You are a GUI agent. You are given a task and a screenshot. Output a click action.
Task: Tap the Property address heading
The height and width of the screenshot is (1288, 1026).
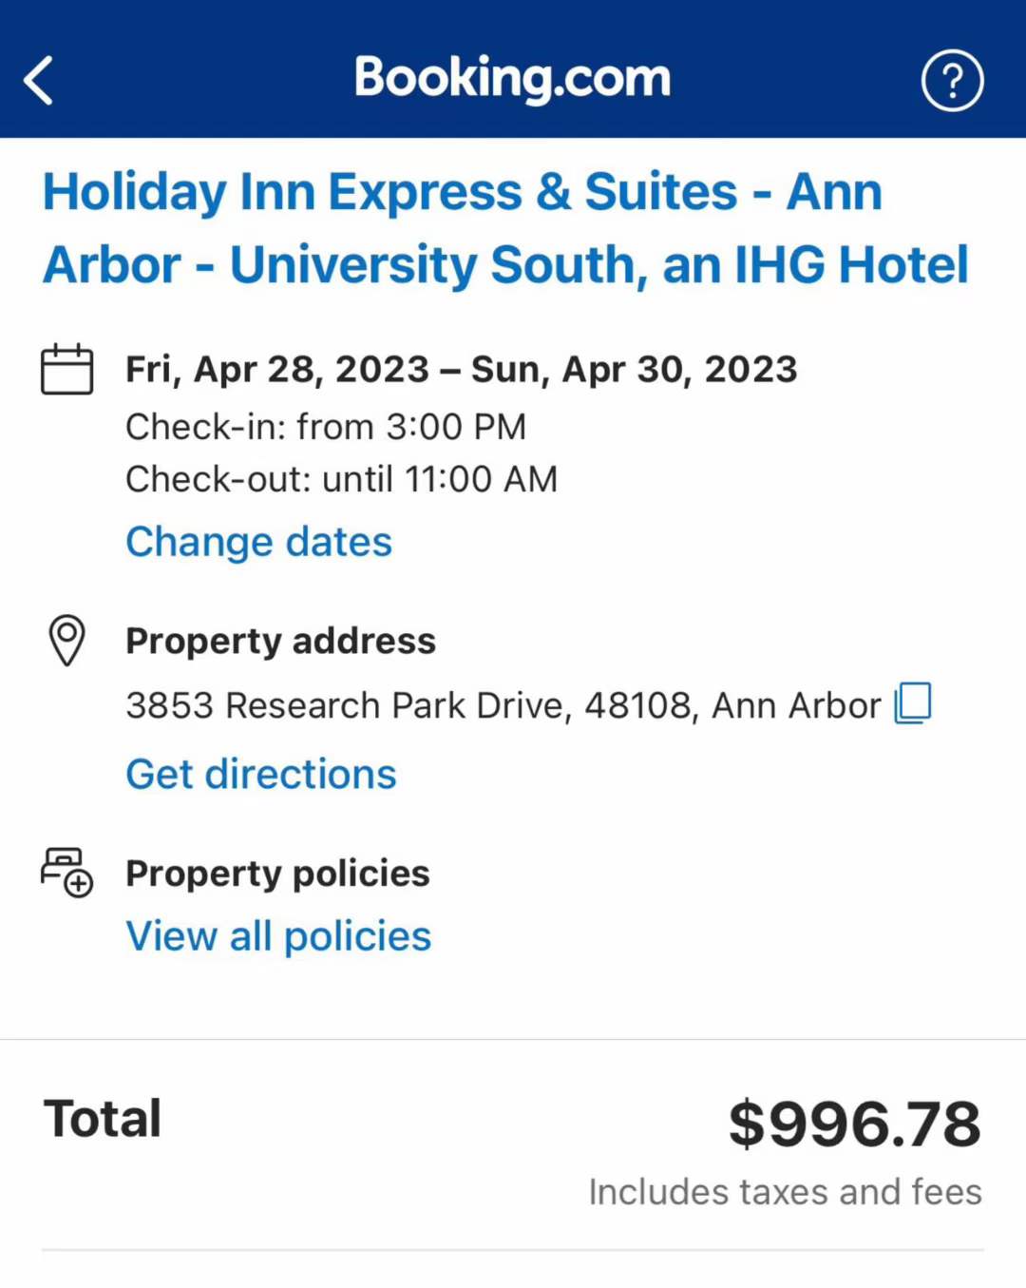pos(280,641)
